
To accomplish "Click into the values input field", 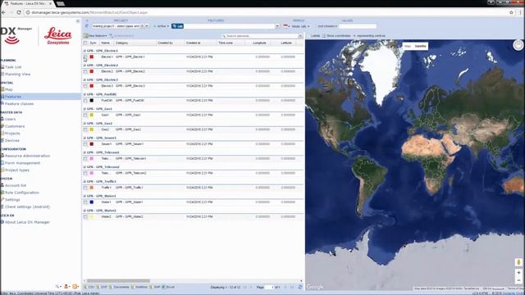I will pos(358,26).
